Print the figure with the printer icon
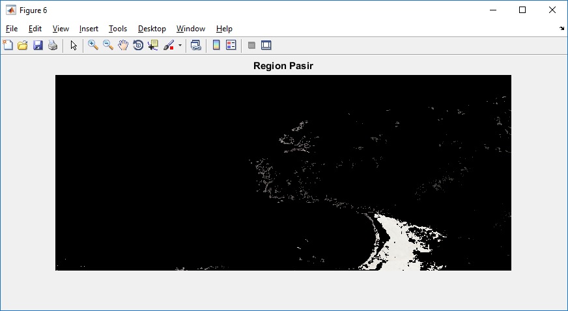 click(53, 46)
